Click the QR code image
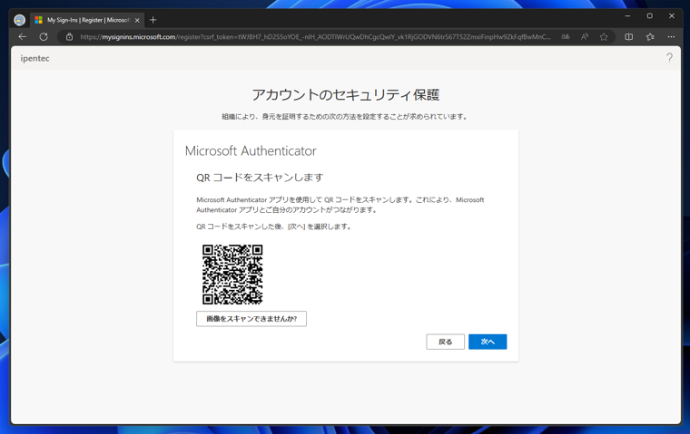The height and width of the screenshot is (434, 690). (x=232, y=275)
